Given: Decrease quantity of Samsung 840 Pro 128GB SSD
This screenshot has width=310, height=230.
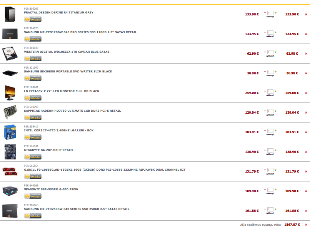Looking at the screenshot, I should (x=265, y=32).
